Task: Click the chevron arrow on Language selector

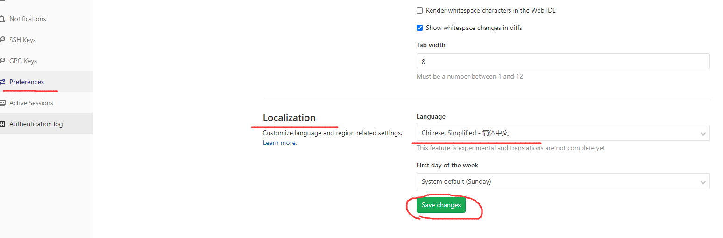Action: coord(703,134)
